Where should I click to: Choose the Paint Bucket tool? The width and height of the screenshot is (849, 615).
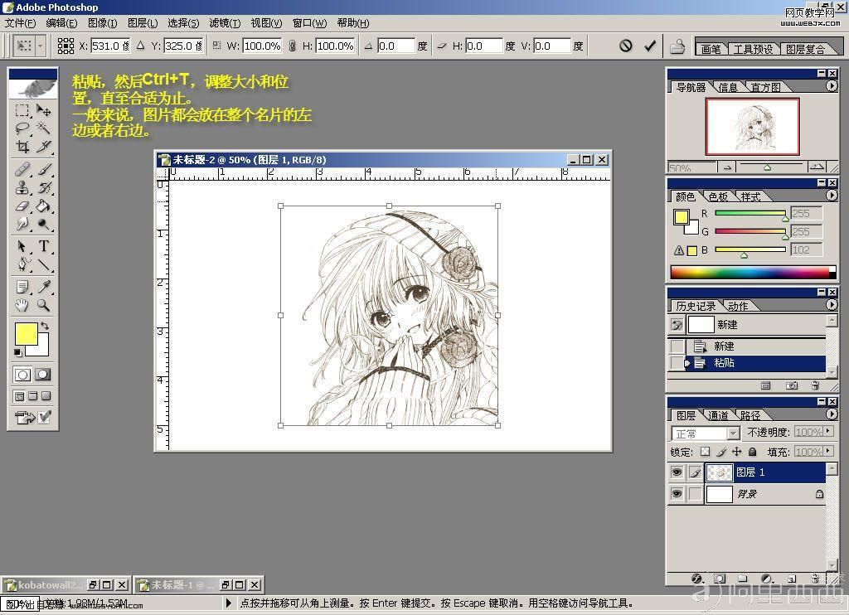point(44,206)
